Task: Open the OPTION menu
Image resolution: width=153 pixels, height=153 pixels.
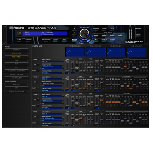Action: (x=104, y=30)
